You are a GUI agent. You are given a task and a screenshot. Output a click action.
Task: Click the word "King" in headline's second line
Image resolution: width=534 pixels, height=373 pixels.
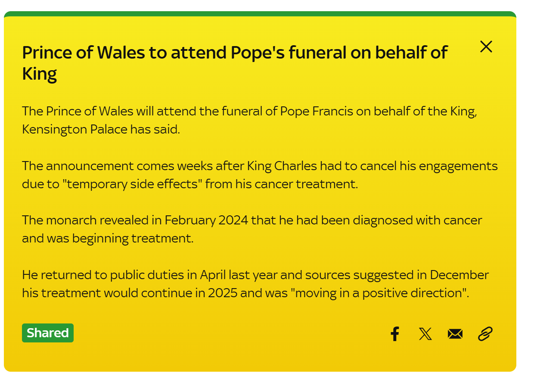[40, 74]
